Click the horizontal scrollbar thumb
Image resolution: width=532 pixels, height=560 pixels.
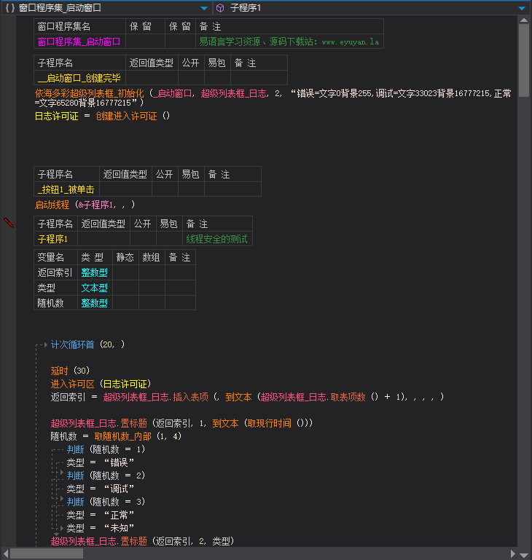coord(47,553)
